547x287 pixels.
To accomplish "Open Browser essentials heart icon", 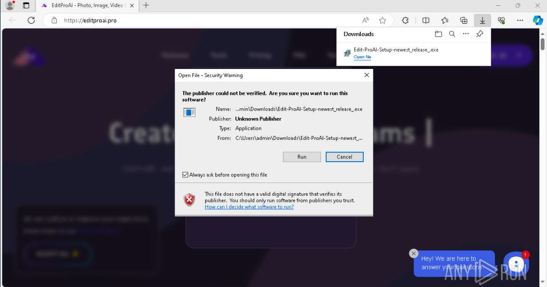I will pos(501,20).
